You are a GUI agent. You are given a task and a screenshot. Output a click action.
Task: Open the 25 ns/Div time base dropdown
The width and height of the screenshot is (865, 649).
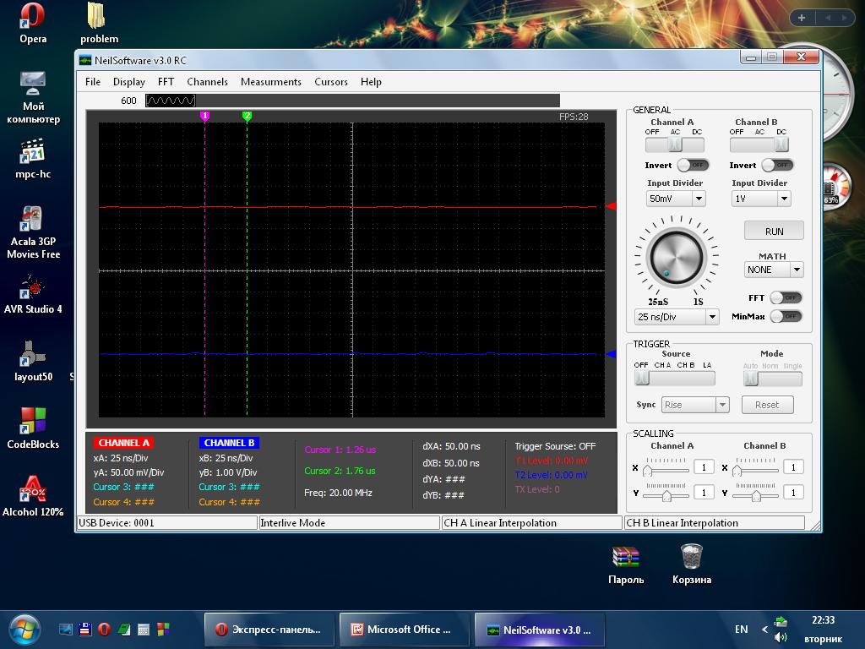coord(677,317)
